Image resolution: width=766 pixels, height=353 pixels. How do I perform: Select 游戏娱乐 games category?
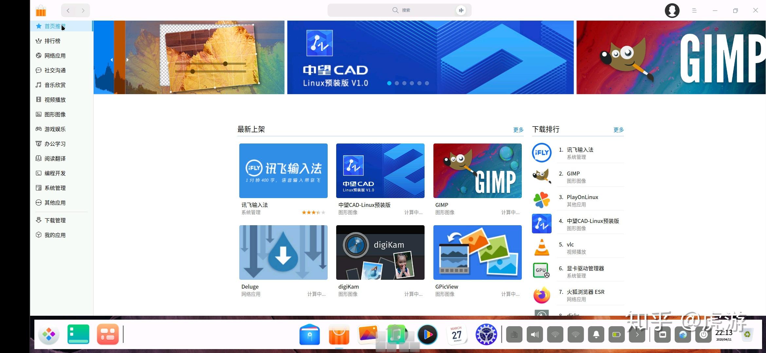tap(55, 129)
